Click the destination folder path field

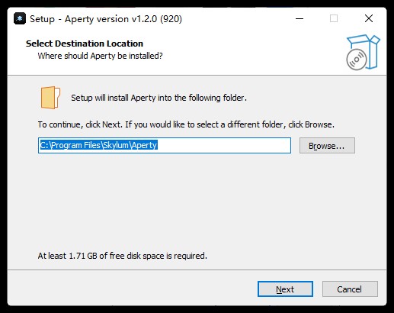coord(165,145)
